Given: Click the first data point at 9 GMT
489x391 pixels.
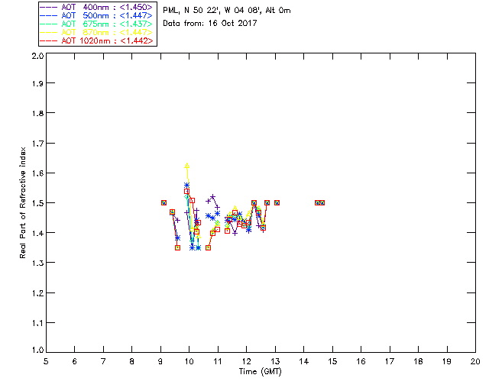Looking at the screenshot, I should point(164,202).
